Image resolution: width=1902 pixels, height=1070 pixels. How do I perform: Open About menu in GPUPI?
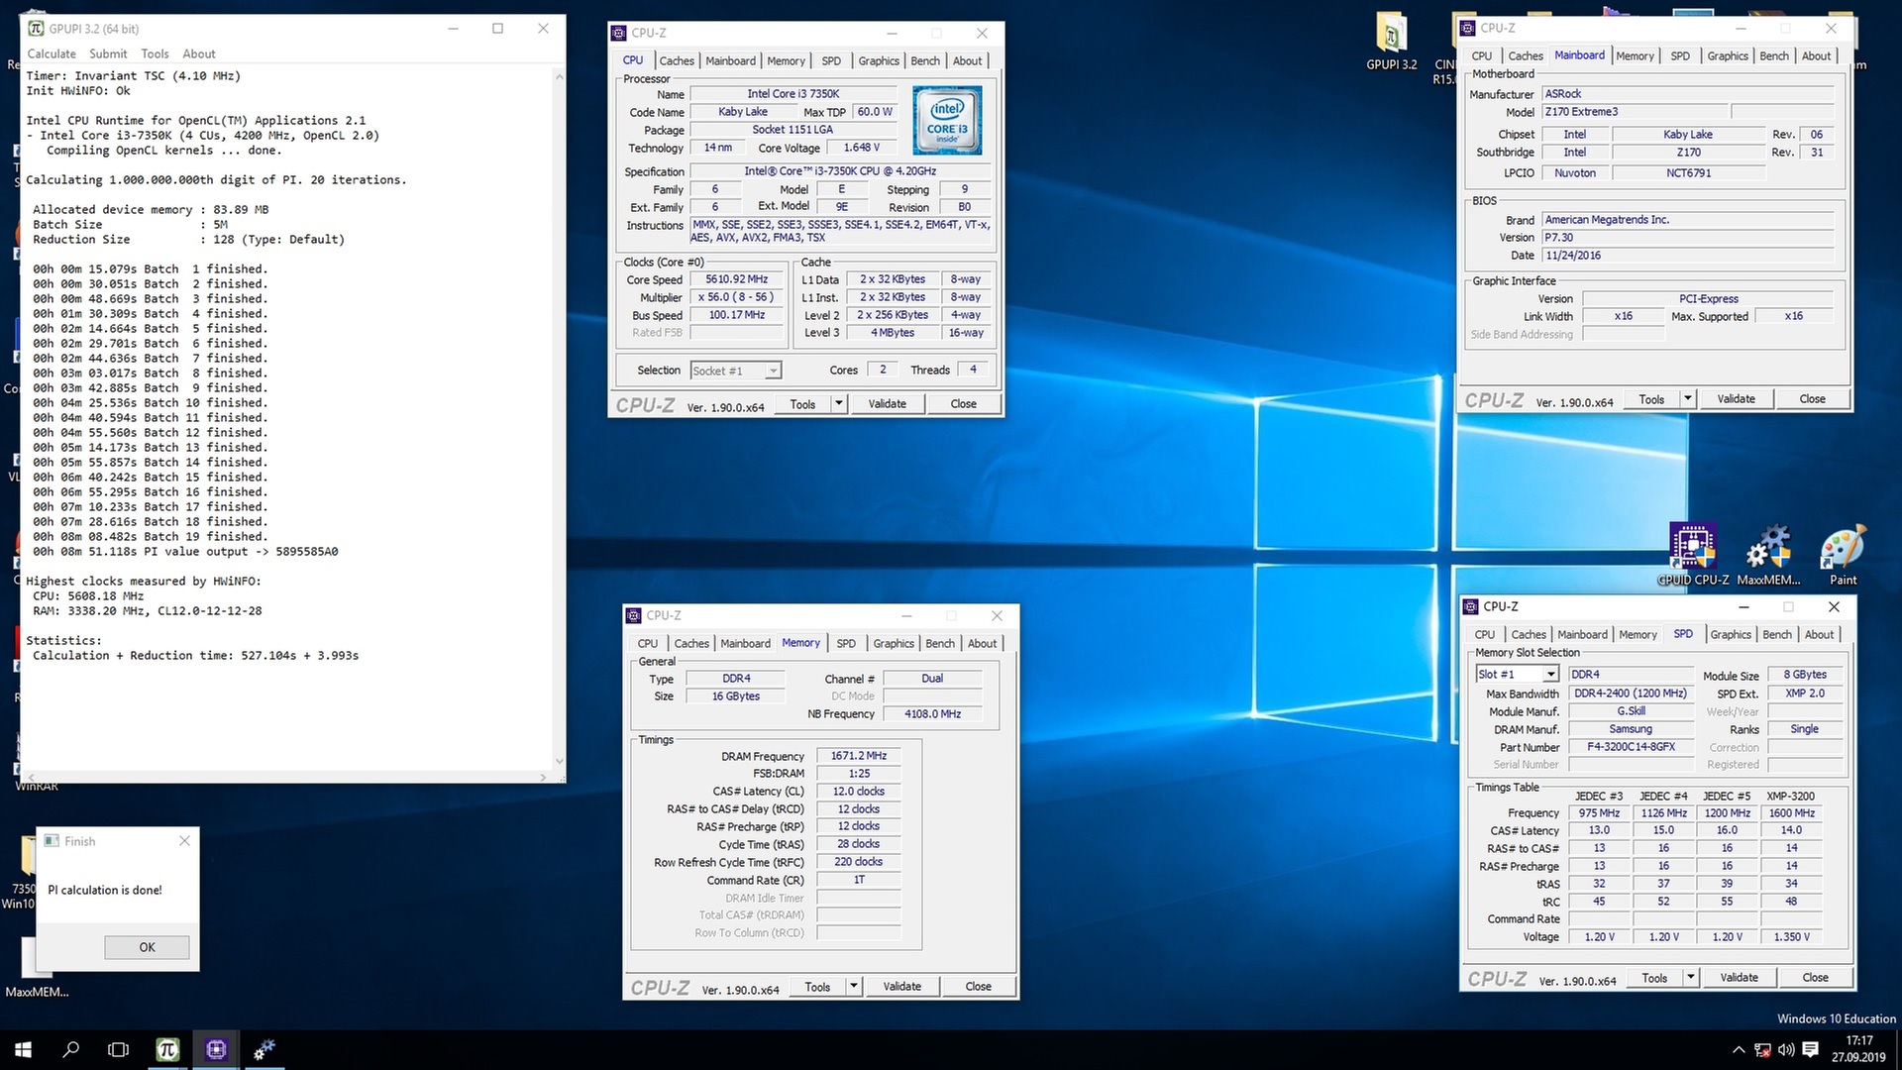pyautogui.click(x=199, y=53)
